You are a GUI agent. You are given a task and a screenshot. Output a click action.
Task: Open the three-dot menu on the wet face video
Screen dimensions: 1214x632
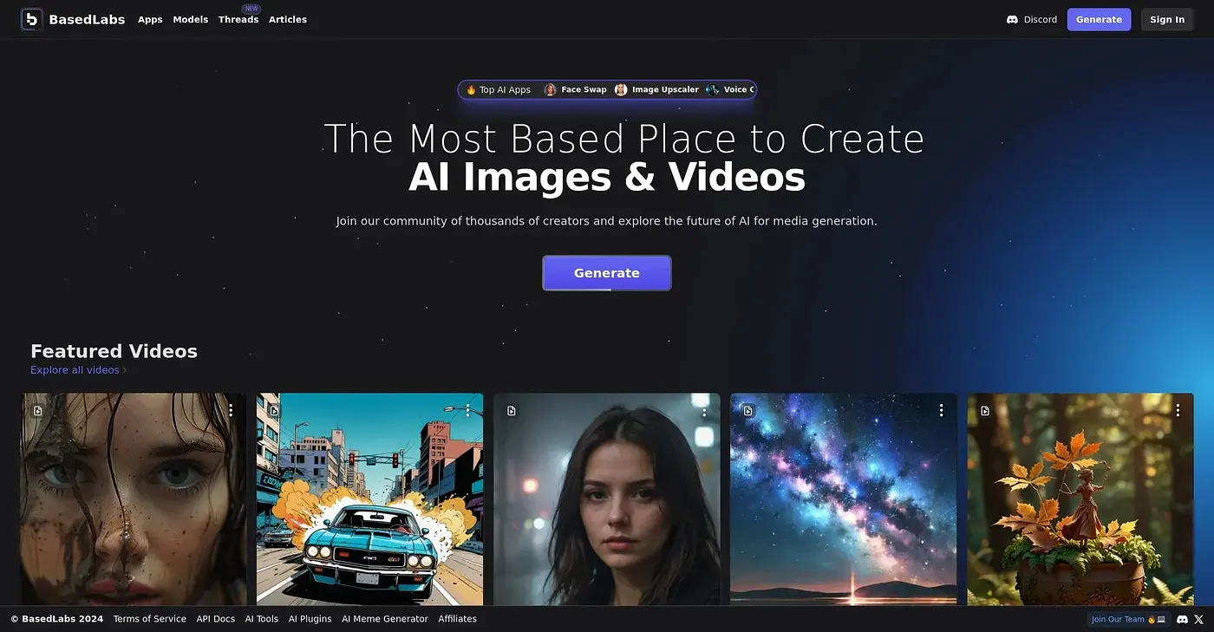coord(231,410)
